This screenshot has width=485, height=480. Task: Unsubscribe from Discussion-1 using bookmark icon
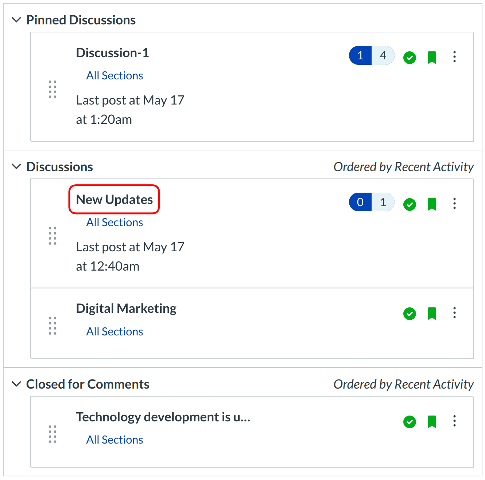coord(432,58)
